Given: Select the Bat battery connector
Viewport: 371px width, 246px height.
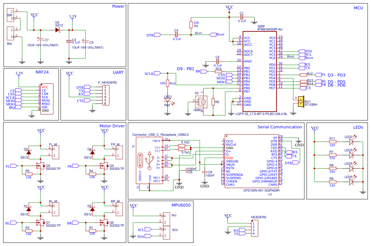Looking at the screenshot, I should point(10,33).
